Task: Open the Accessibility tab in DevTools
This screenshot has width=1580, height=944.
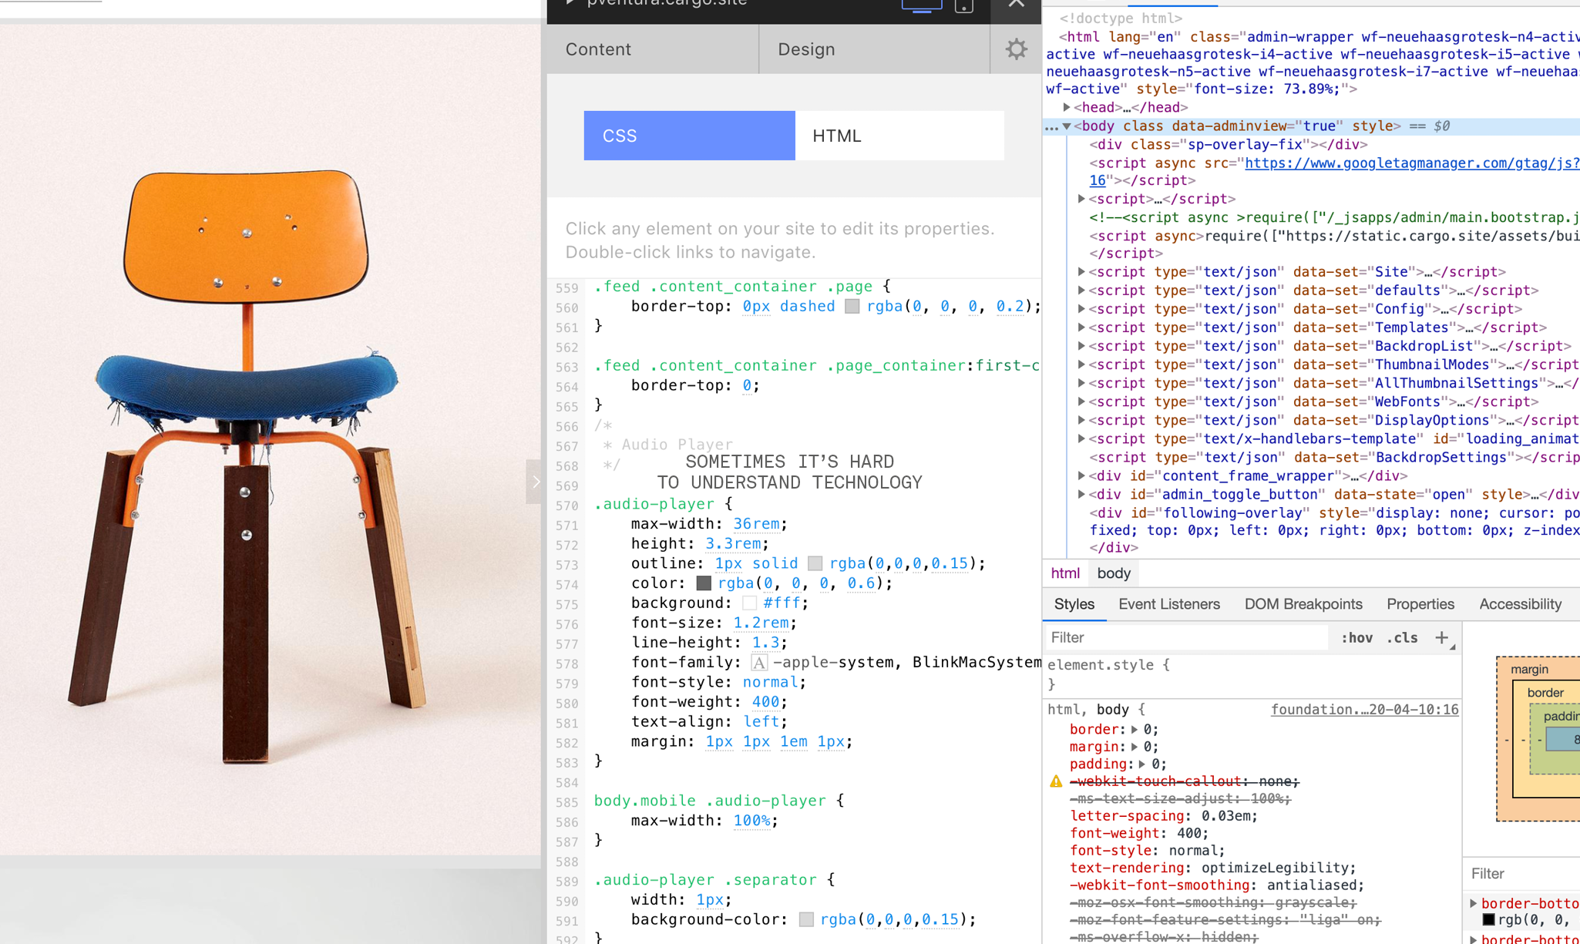Action: (x=1520, y=604)
